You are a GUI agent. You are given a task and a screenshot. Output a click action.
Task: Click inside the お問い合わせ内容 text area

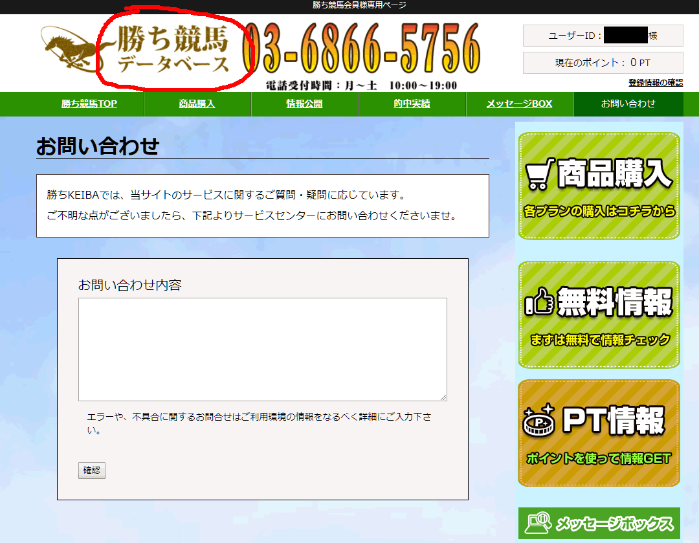click(262, 348)
